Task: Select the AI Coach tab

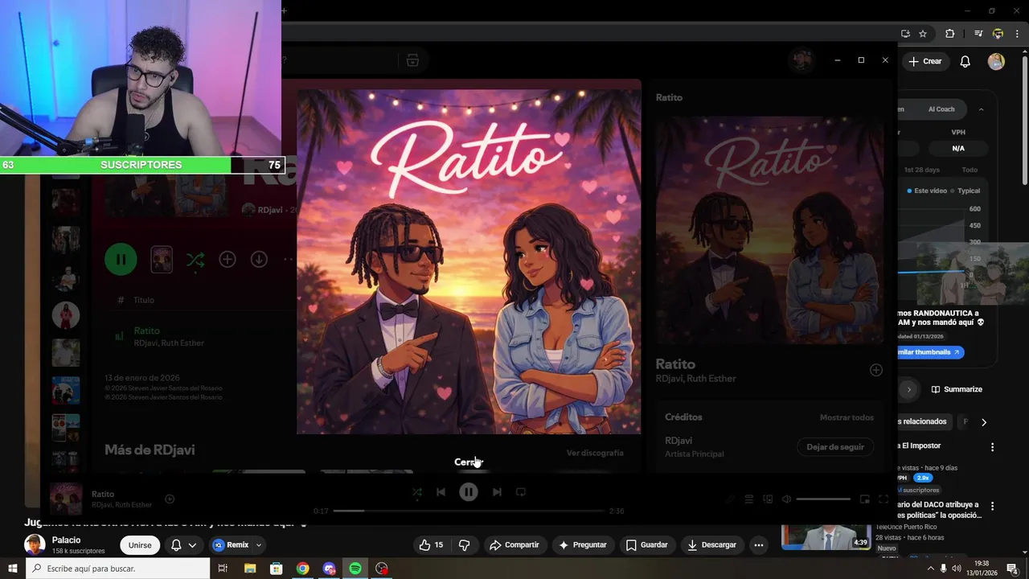Action: (941, 109)
